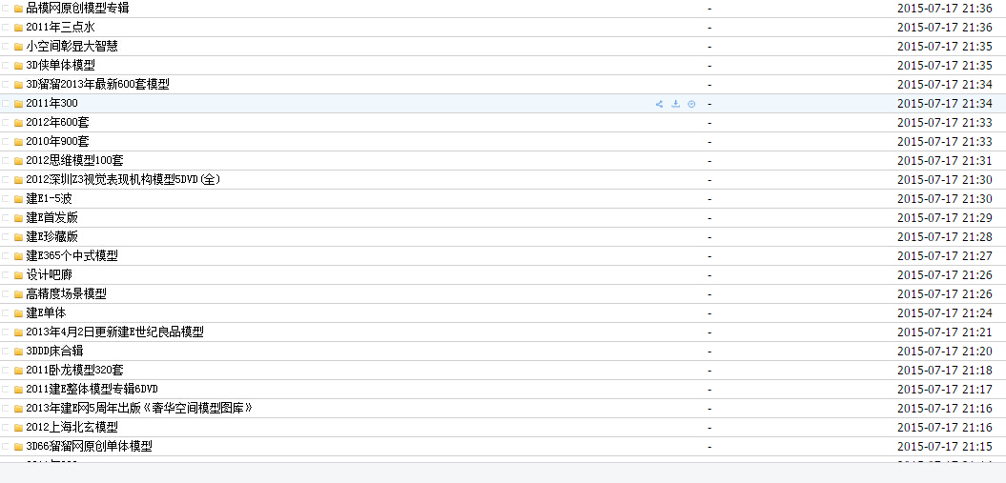The width and height of the screenshot is (1006, 483).
Task: Open folder 小空间彰显大智慧
Action: pyautogui.click(x=72, y=47)
